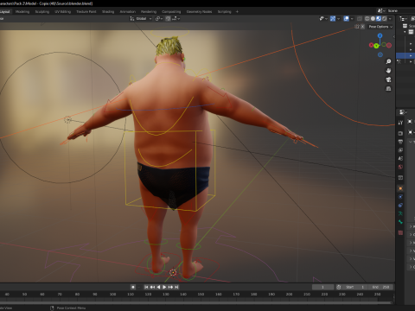Switch to the Compositing workspace tab
This screenshot has width=415, height=311.
point(171,11)
